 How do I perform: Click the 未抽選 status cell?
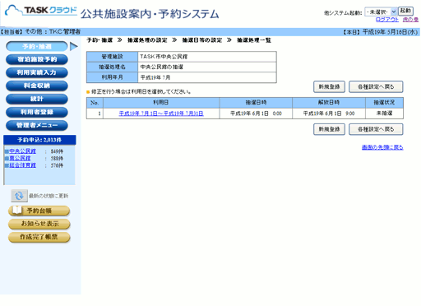click(384, 114)
